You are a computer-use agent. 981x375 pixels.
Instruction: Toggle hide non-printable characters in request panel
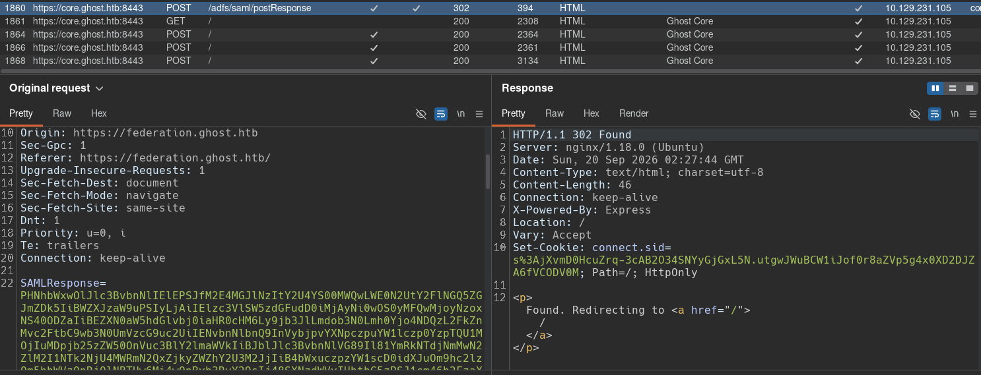(421, 114)
